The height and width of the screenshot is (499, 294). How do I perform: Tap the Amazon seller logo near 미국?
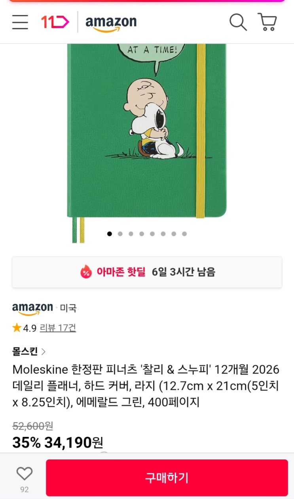pos(32,309)
